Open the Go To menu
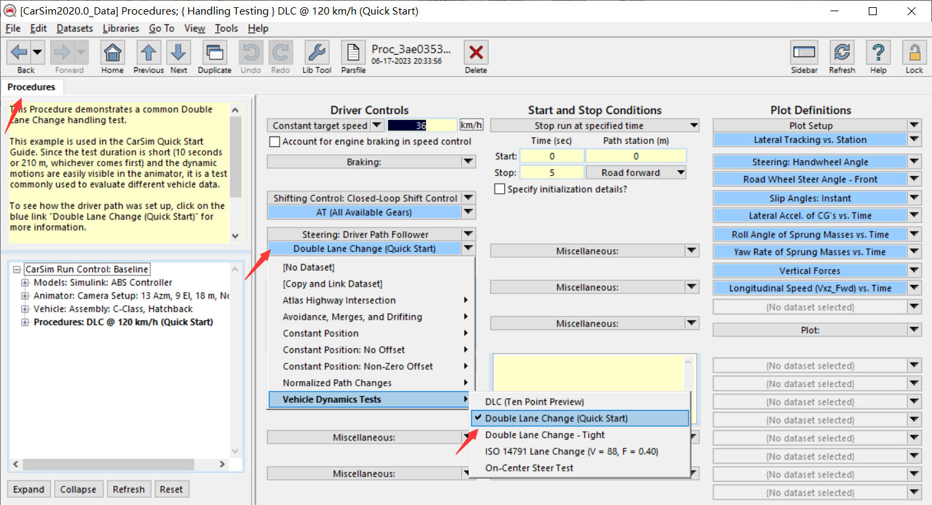The width and height of the screenshot is (932, 505). pos(161,28)
